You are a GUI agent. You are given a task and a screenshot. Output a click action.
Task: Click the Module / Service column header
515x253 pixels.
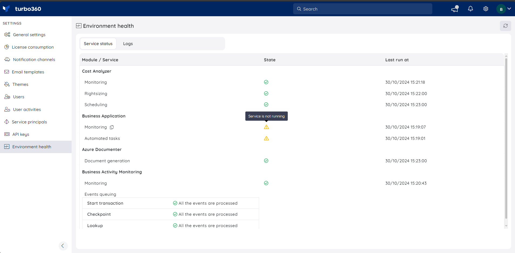100,60
